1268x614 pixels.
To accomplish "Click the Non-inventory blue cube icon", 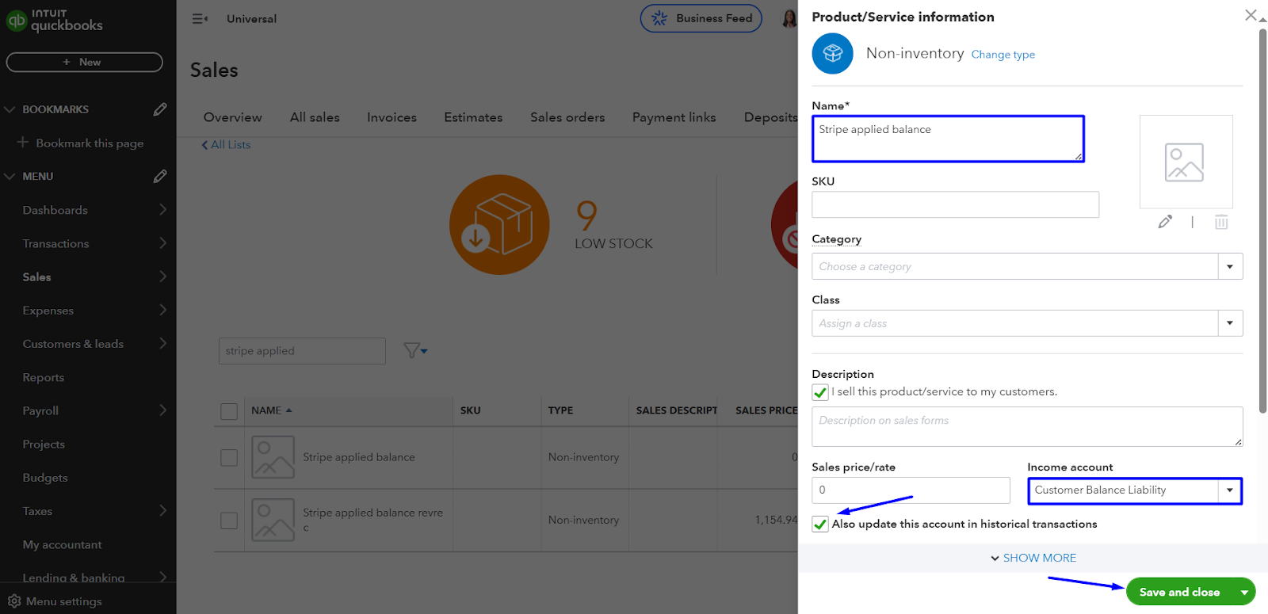I will coord(832,54).
